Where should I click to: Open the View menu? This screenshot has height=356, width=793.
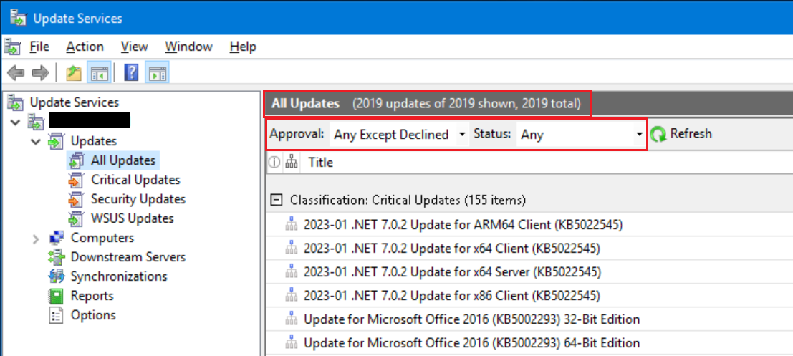[135, 47]
